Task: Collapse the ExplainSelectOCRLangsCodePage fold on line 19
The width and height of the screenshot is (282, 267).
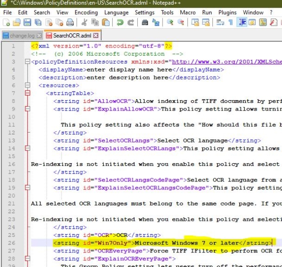Action: click(x=27, y=188)
